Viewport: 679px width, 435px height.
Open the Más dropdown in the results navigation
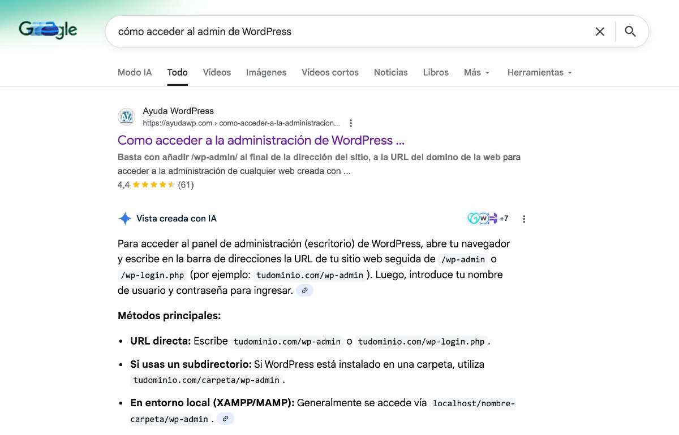coord(476,72)
